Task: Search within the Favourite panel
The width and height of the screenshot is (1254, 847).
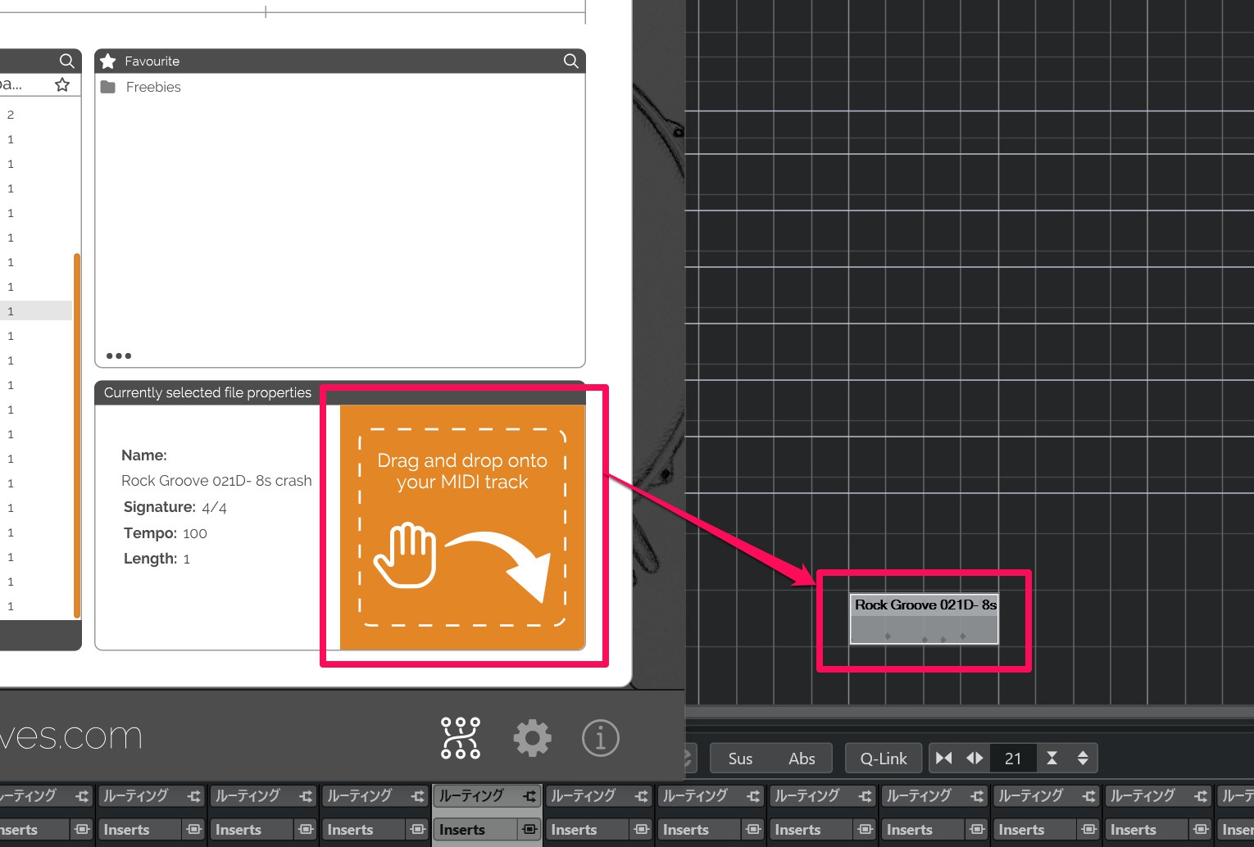Action: point(570,61)
